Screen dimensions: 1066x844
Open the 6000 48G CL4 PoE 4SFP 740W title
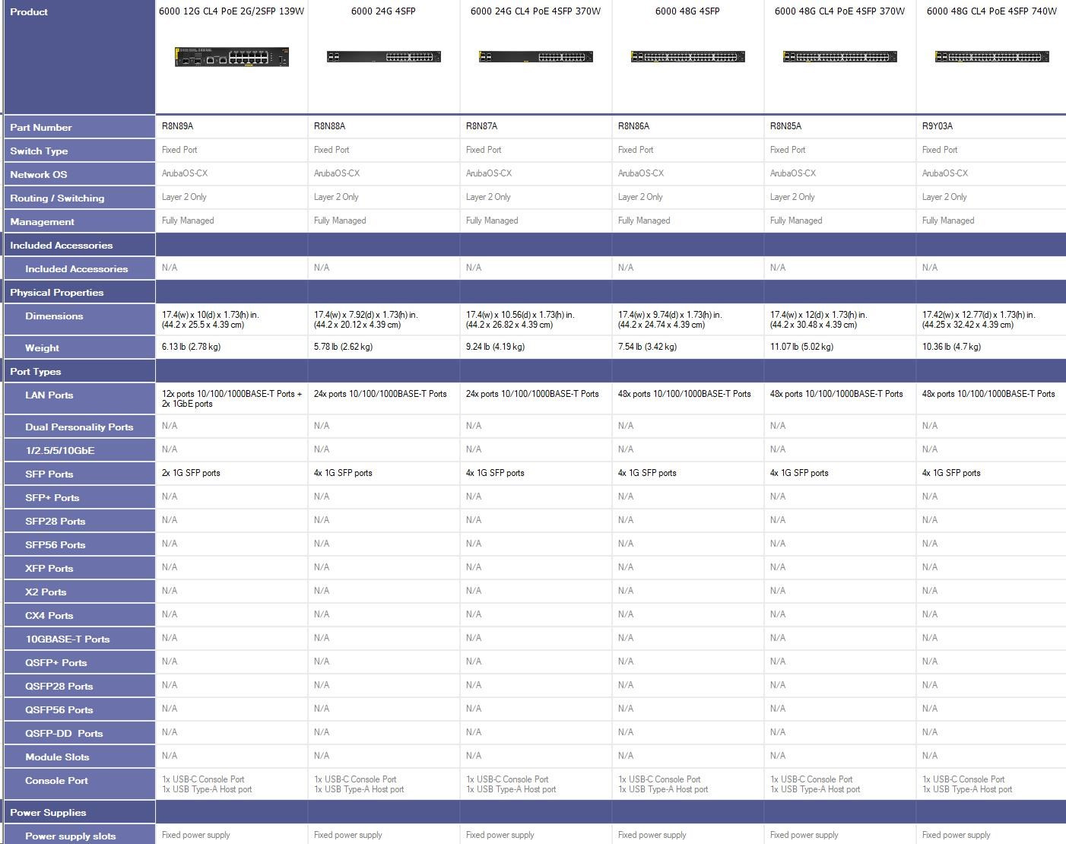click(x=991, y=11)
